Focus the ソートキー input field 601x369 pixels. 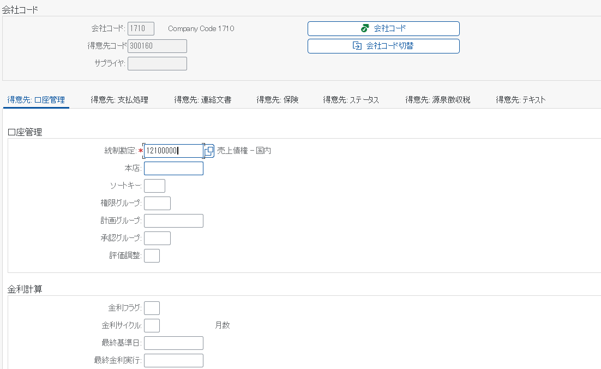(154, 186)
